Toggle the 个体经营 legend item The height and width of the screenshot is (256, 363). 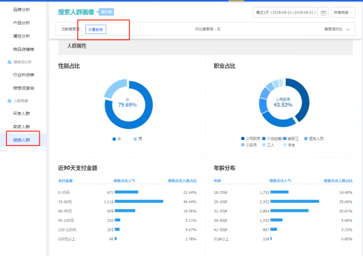(272, 139)
